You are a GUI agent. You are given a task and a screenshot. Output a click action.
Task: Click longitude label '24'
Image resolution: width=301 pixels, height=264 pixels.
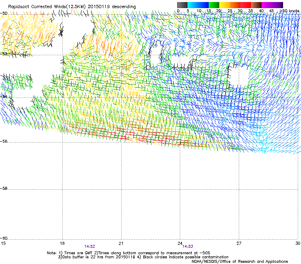[180, 243]
